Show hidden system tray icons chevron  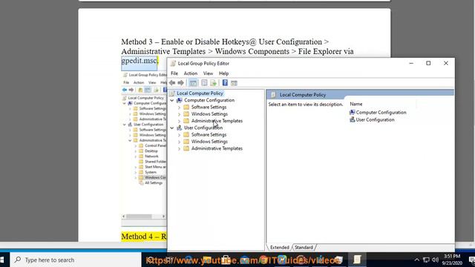(x=417, y=260)
